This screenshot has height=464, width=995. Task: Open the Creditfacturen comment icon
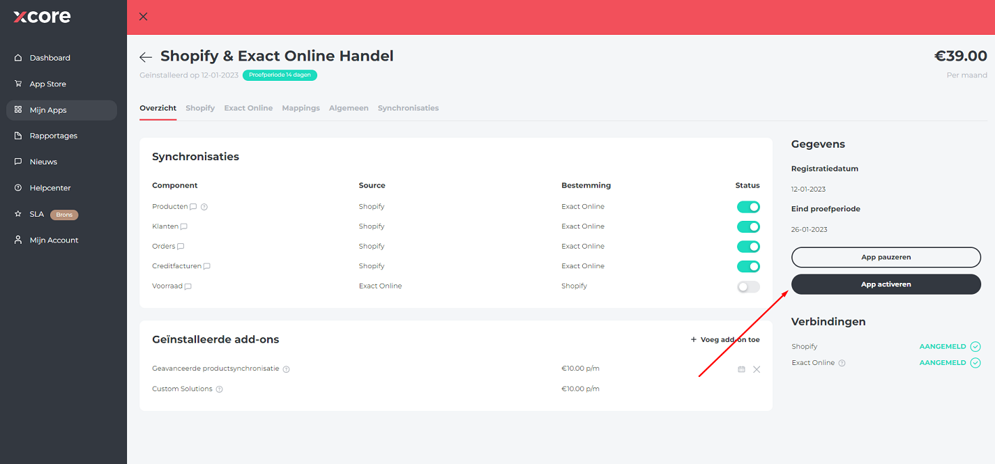pos(206,267)
